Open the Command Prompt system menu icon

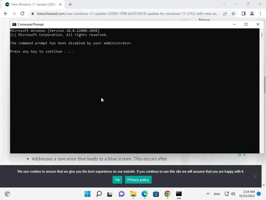[14, 24]
